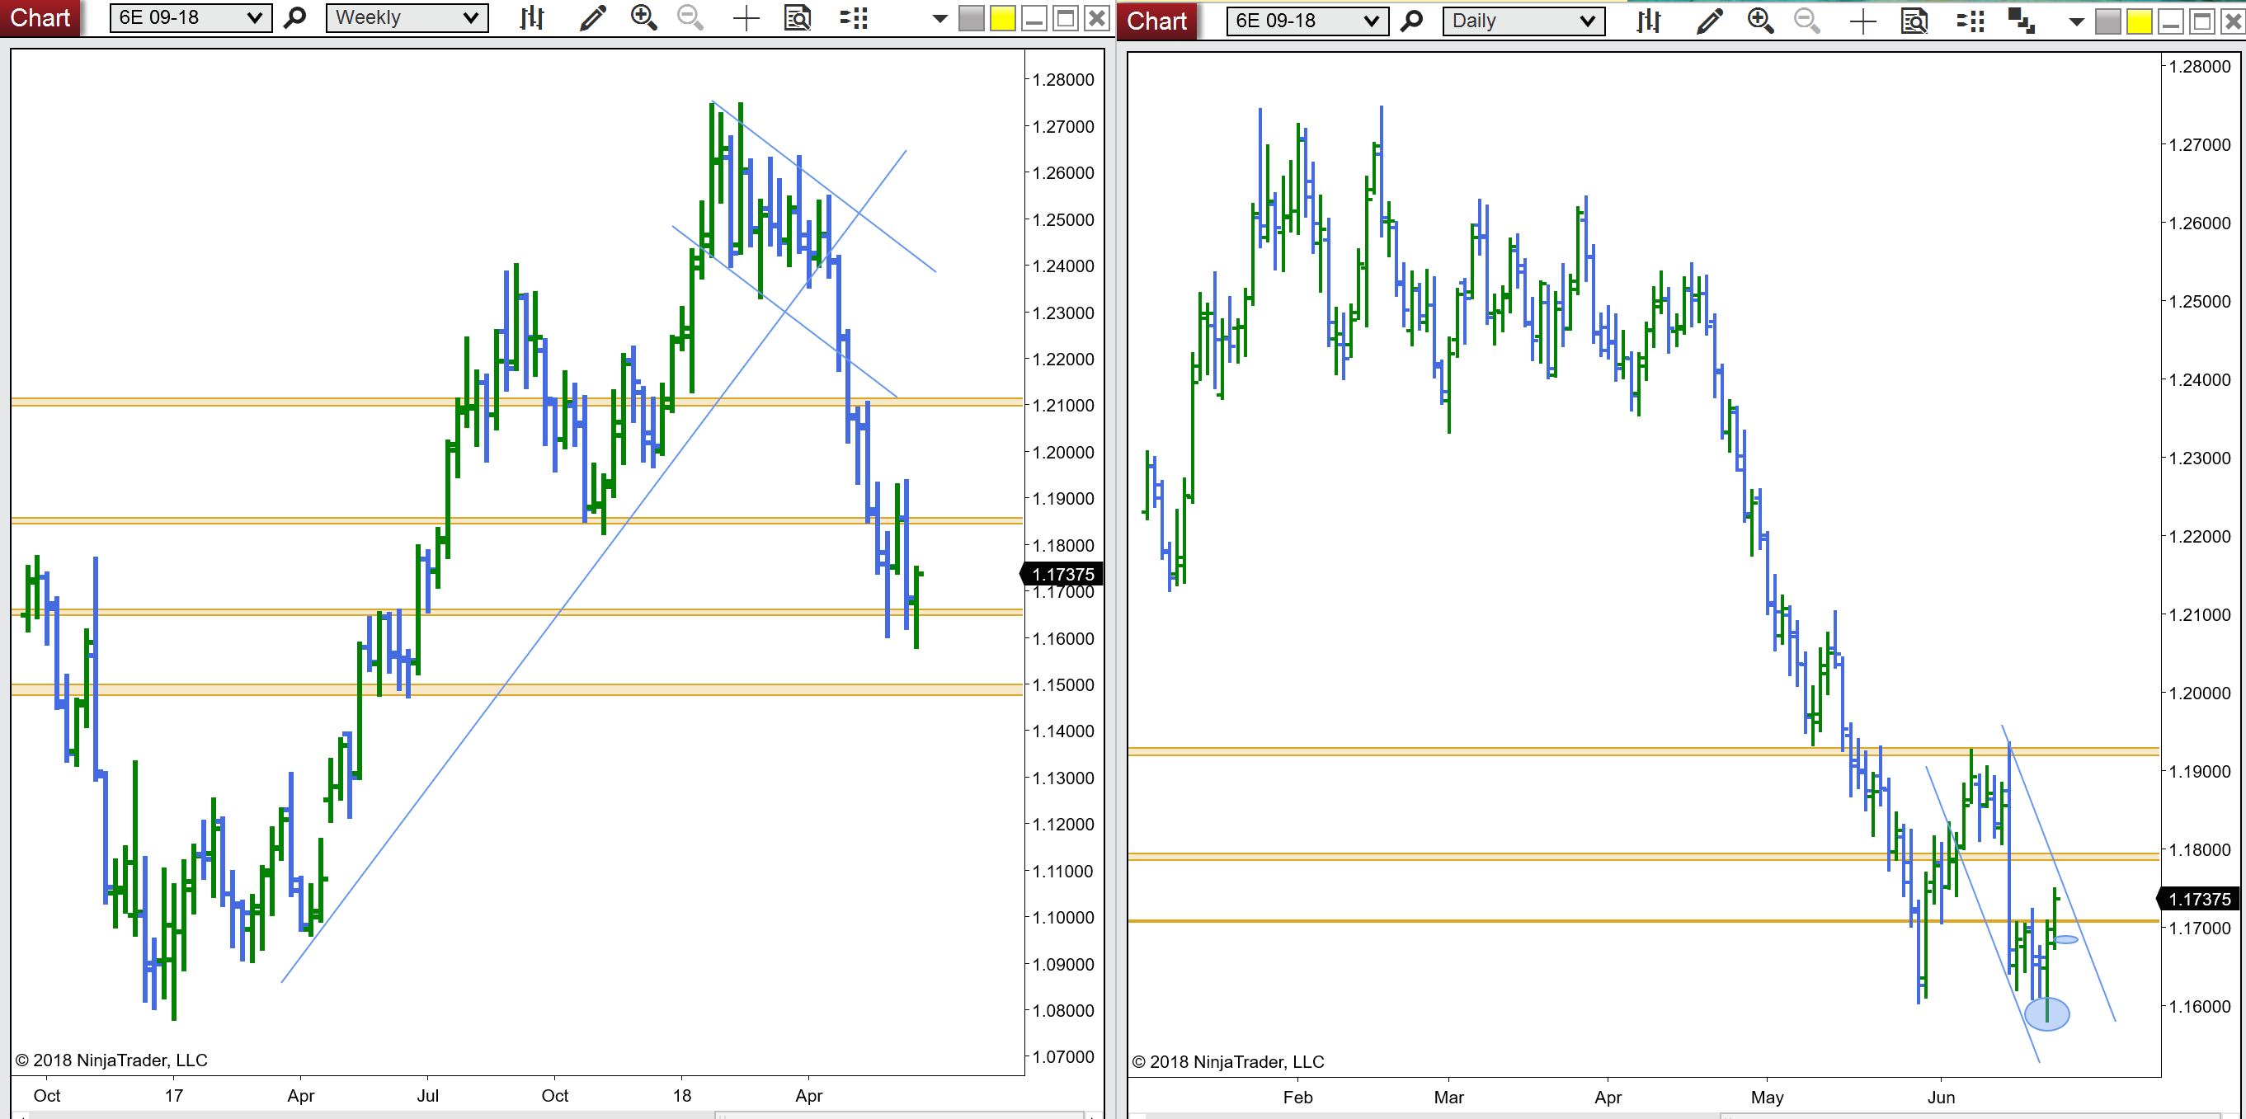Click the 18 year label on Weekly time axis
This screenshot has height=1119, width=2246.
coord(682,1095)
